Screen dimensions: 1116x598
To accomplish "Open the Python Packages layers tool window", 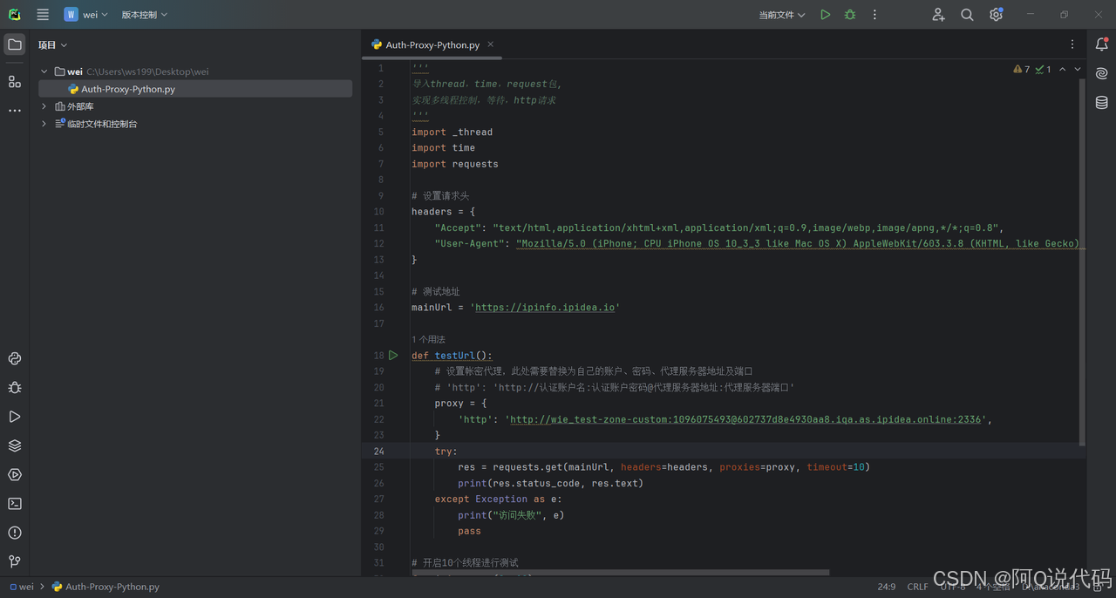I will pos(15,445).
